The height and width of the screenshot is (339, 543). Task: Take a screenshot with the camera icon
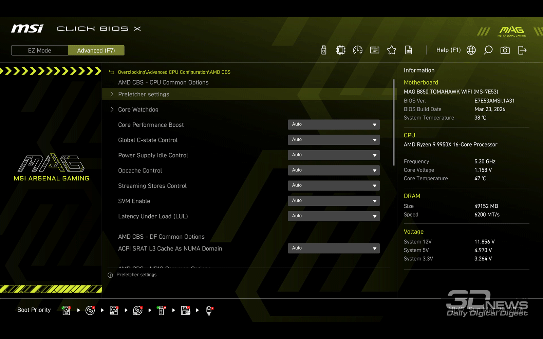pyautogui.click(x=505, y=50)
